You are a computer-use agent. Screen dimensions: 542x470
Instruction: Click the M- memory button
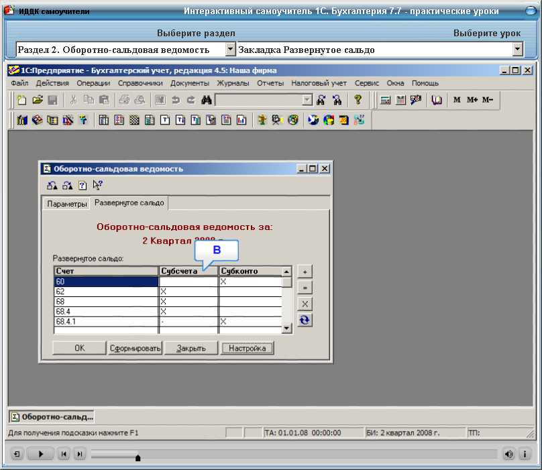(488, 100)
